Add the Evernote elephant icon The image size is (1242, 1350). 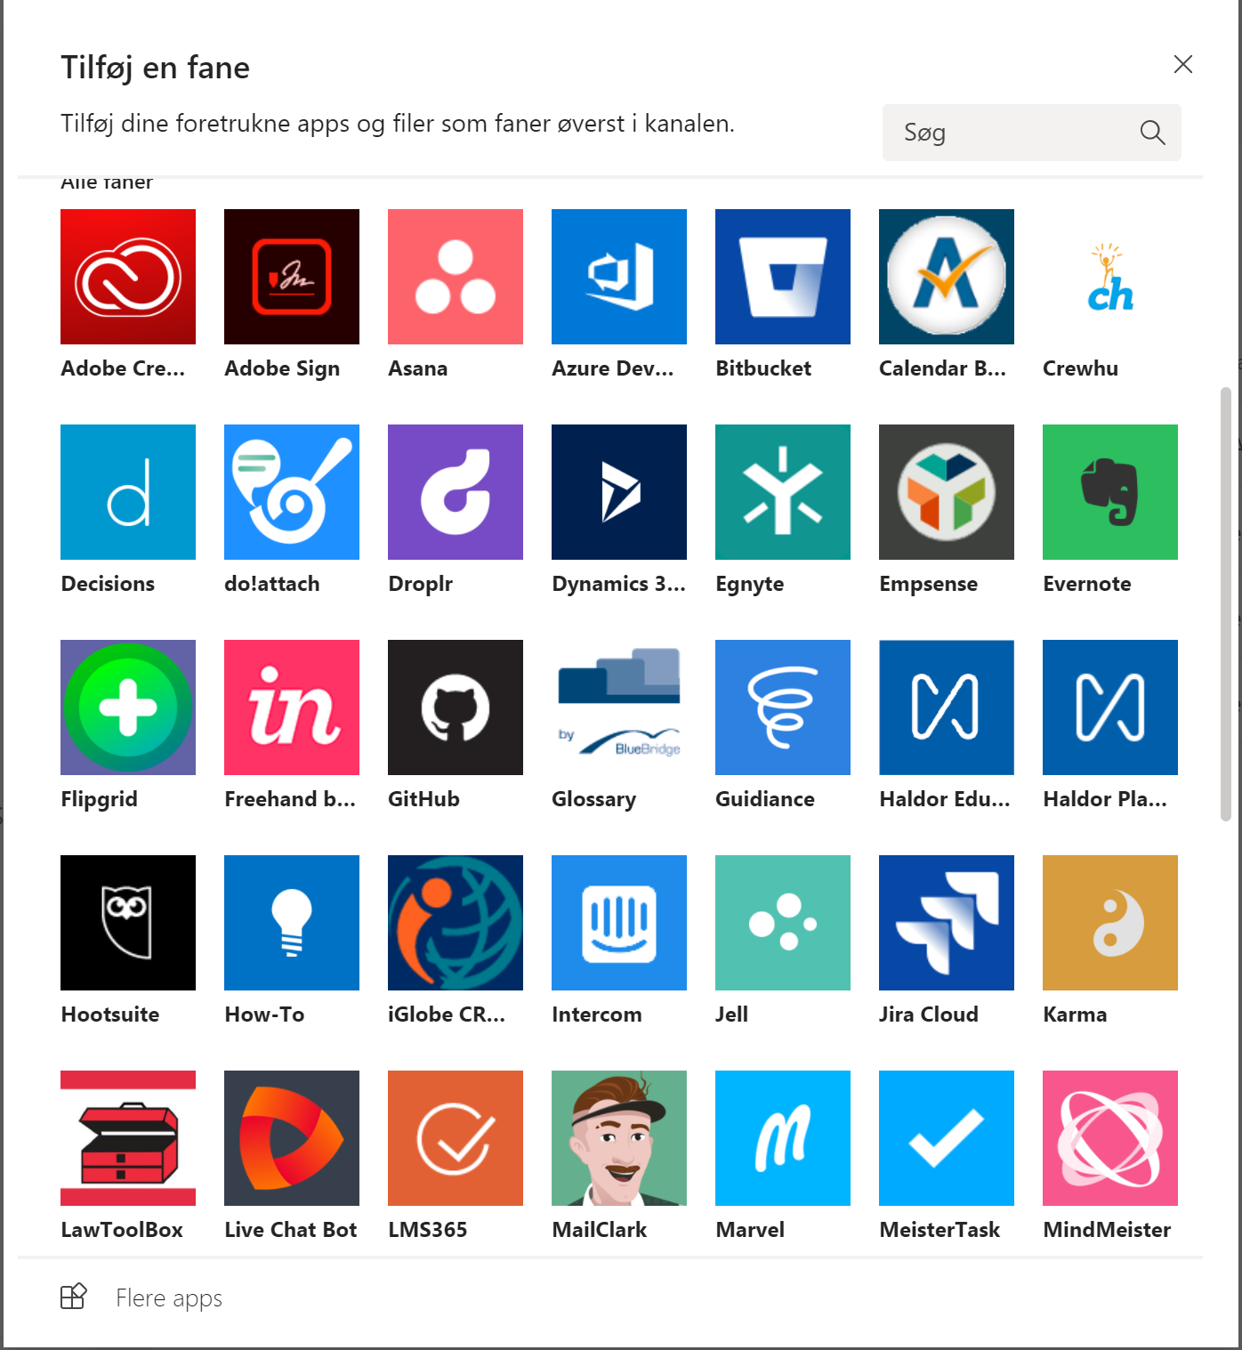tap(1110, 492)
